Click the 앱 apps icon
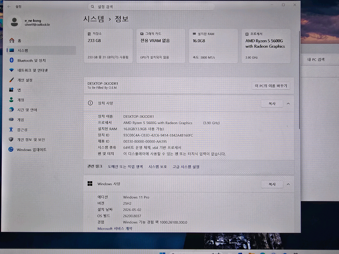Screen dimensions: 339x254 (11, 90)
